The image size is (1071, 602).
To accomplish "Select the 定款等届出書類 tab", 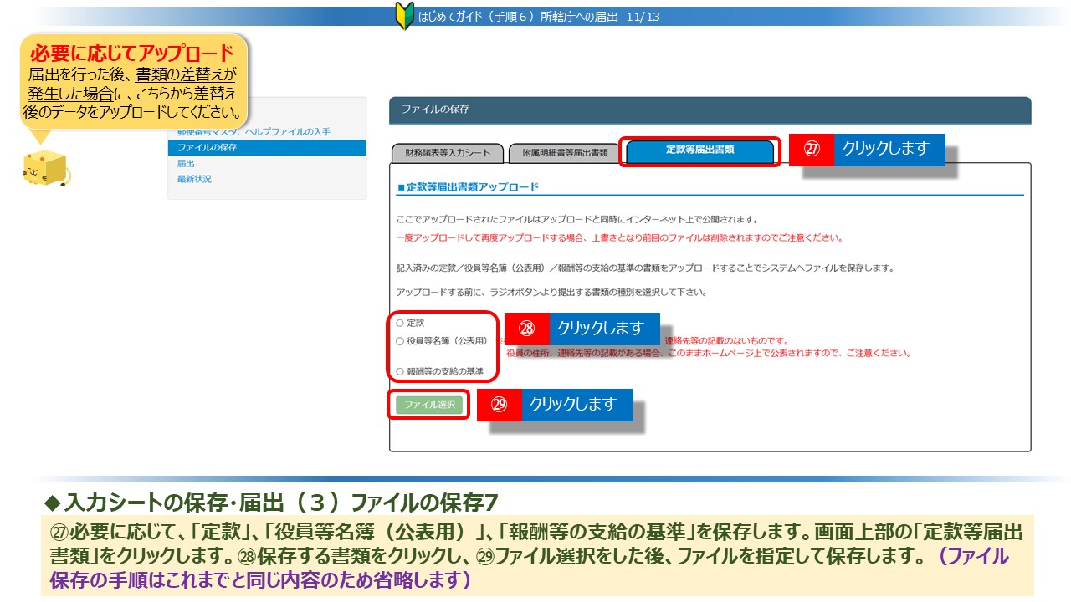I will point(699,151).
